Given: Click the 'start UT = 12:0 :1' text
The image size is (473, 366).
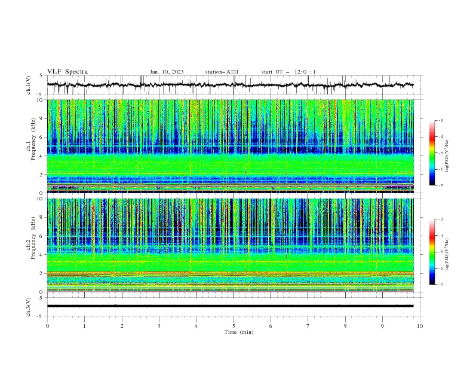Looking at the screenshot, I should pyautogui.click(x=288, y=72).
